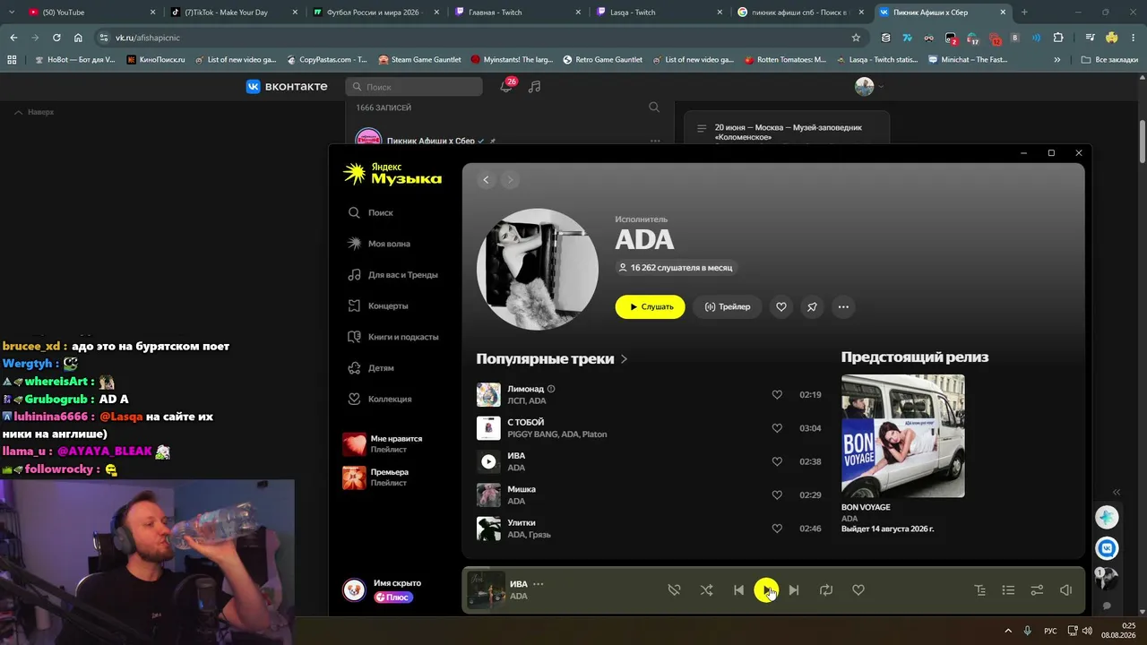
Task: Open 'Концерты' in the sidebar
Action: 378,305
